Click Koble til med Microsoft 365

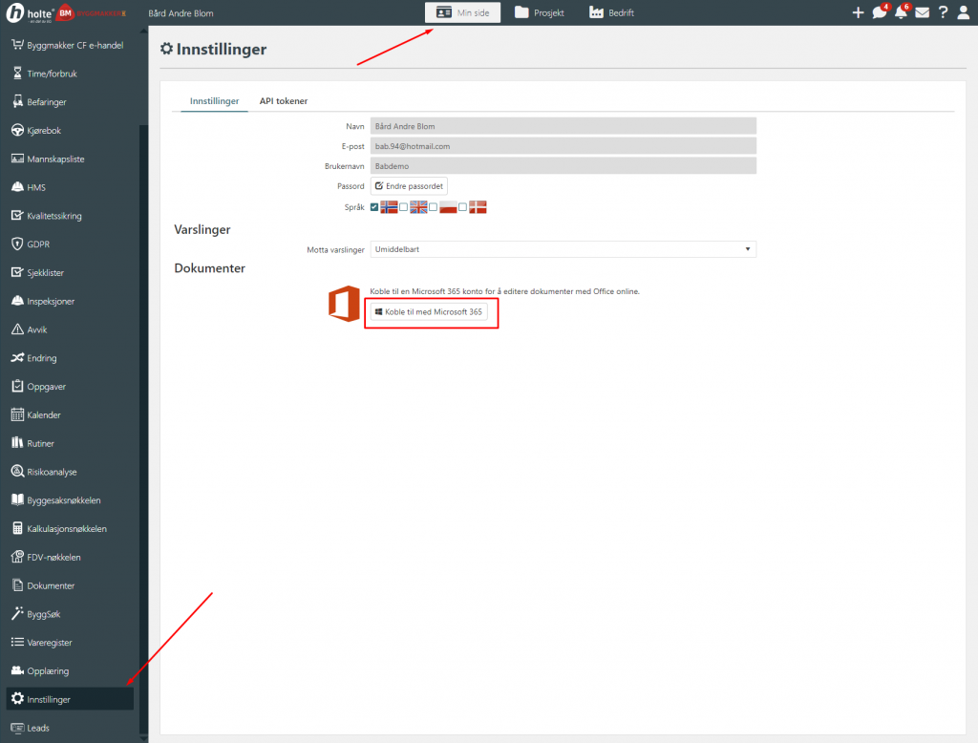pos(429,312)
